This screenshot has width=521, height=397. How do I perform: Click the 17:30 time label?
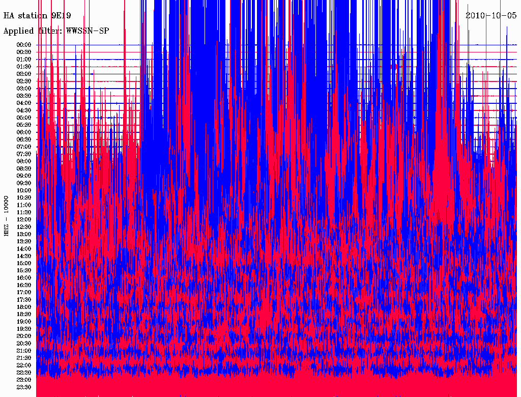[x=24, y=300]
